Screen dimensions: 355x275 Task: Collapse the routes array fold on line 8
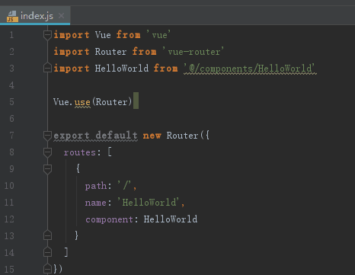tap(47, 152)
